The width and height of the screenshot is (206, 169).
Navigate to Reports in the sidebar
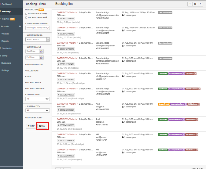point(5,41)
